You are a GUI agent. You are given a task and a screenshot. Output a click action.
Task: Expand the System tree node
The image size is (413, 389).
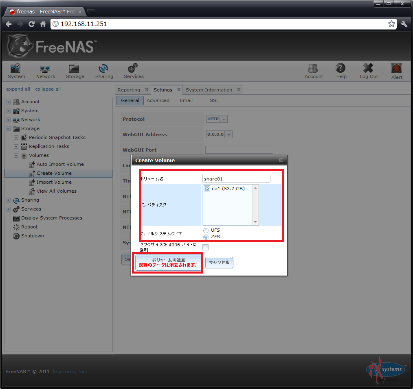pyautogui.click(x=9, y=111)
